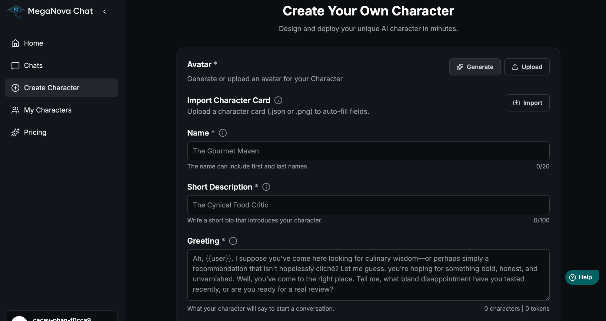
Task: Focus the Name input field
Action: tap(368, 151)
